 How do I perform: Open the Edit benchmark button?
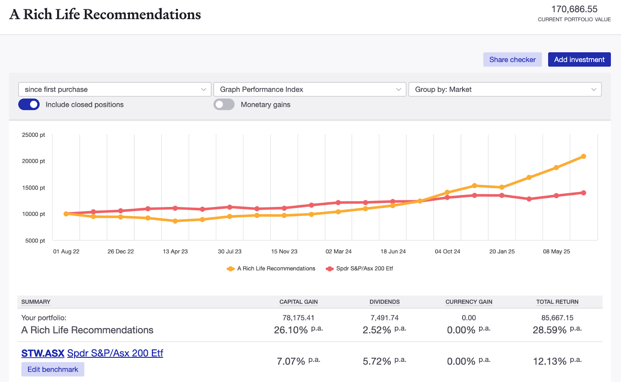(x=53, y=369)
